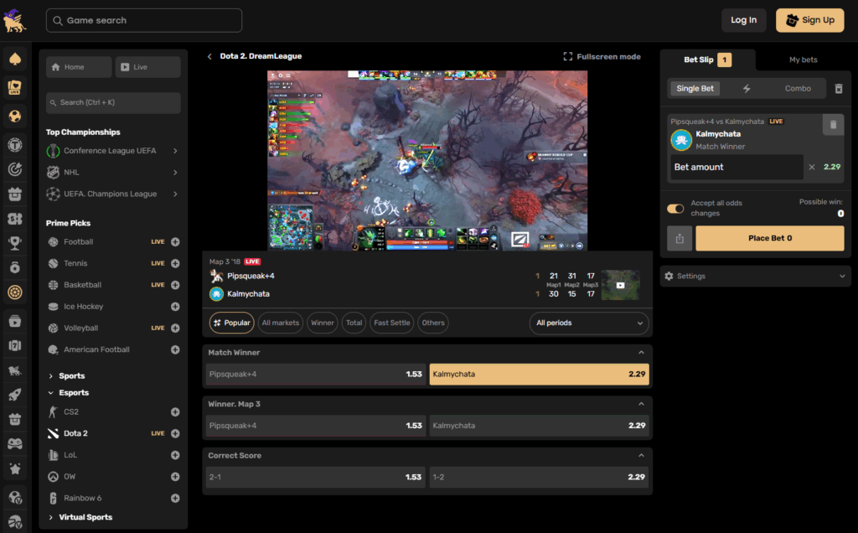858x533 pixels.
Task: Select the lightning quick bet icon
Action: click(x=747, y=89)
